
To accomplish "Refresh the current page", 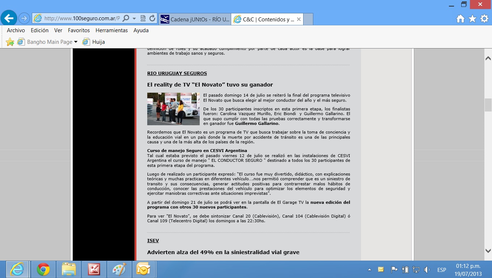I will [152, 18].
